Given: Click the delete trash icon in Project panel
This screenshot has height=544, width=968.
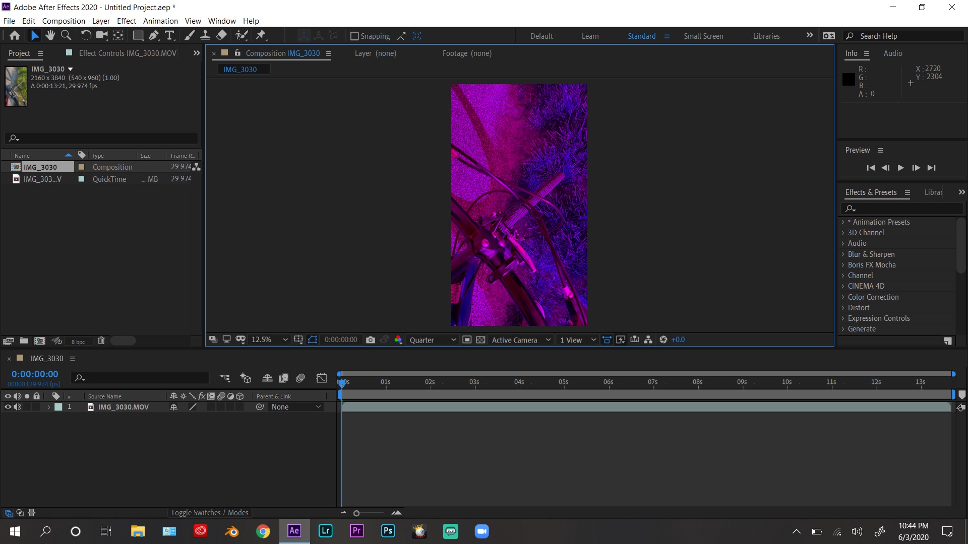Looking at the screenshot, I should 101,341.
